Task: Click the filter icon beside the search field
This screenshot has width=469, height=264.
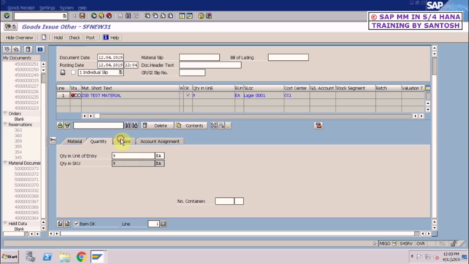Action: [67, 125]
